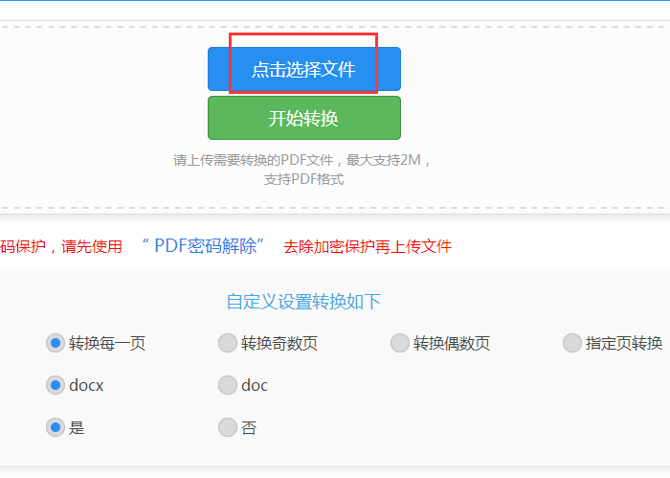The width and height of the screenshot is (670, 478).
Task: Select the 转换偶数页 radio option
Action: 399,343
